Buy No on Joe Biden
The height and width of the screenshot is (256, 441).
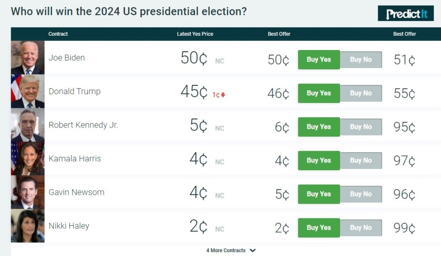361,59
